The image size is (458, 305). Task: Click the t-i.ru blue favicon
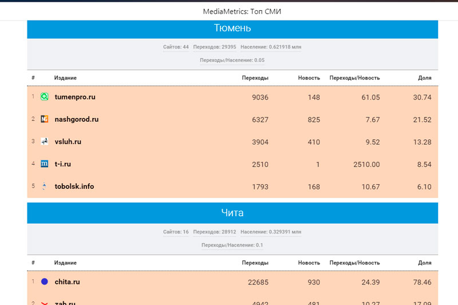pyautogui.click(x=45, y=164)
